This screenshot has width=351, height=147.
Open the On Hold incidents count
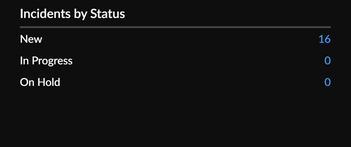[x=327, y=82]
